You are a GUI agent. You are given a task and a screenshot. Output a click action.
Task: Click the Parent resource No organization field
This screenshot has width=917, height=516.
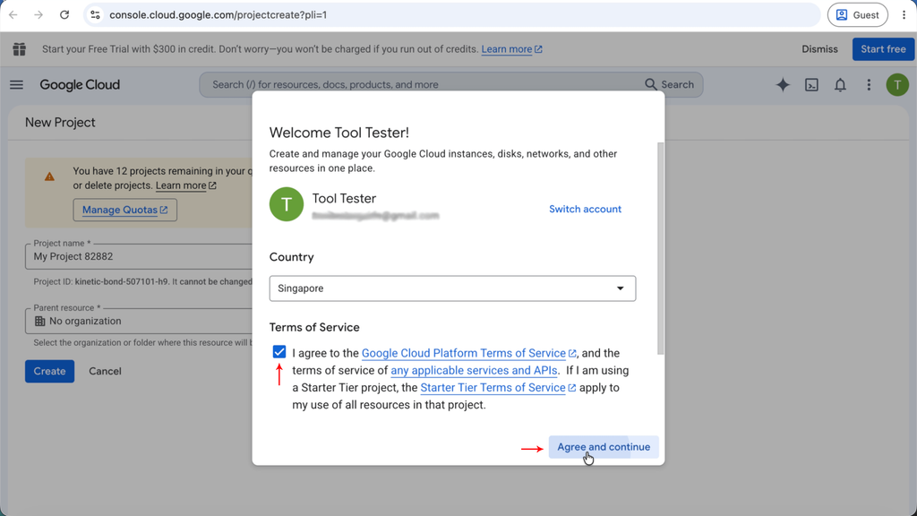[x=141, y=321]
